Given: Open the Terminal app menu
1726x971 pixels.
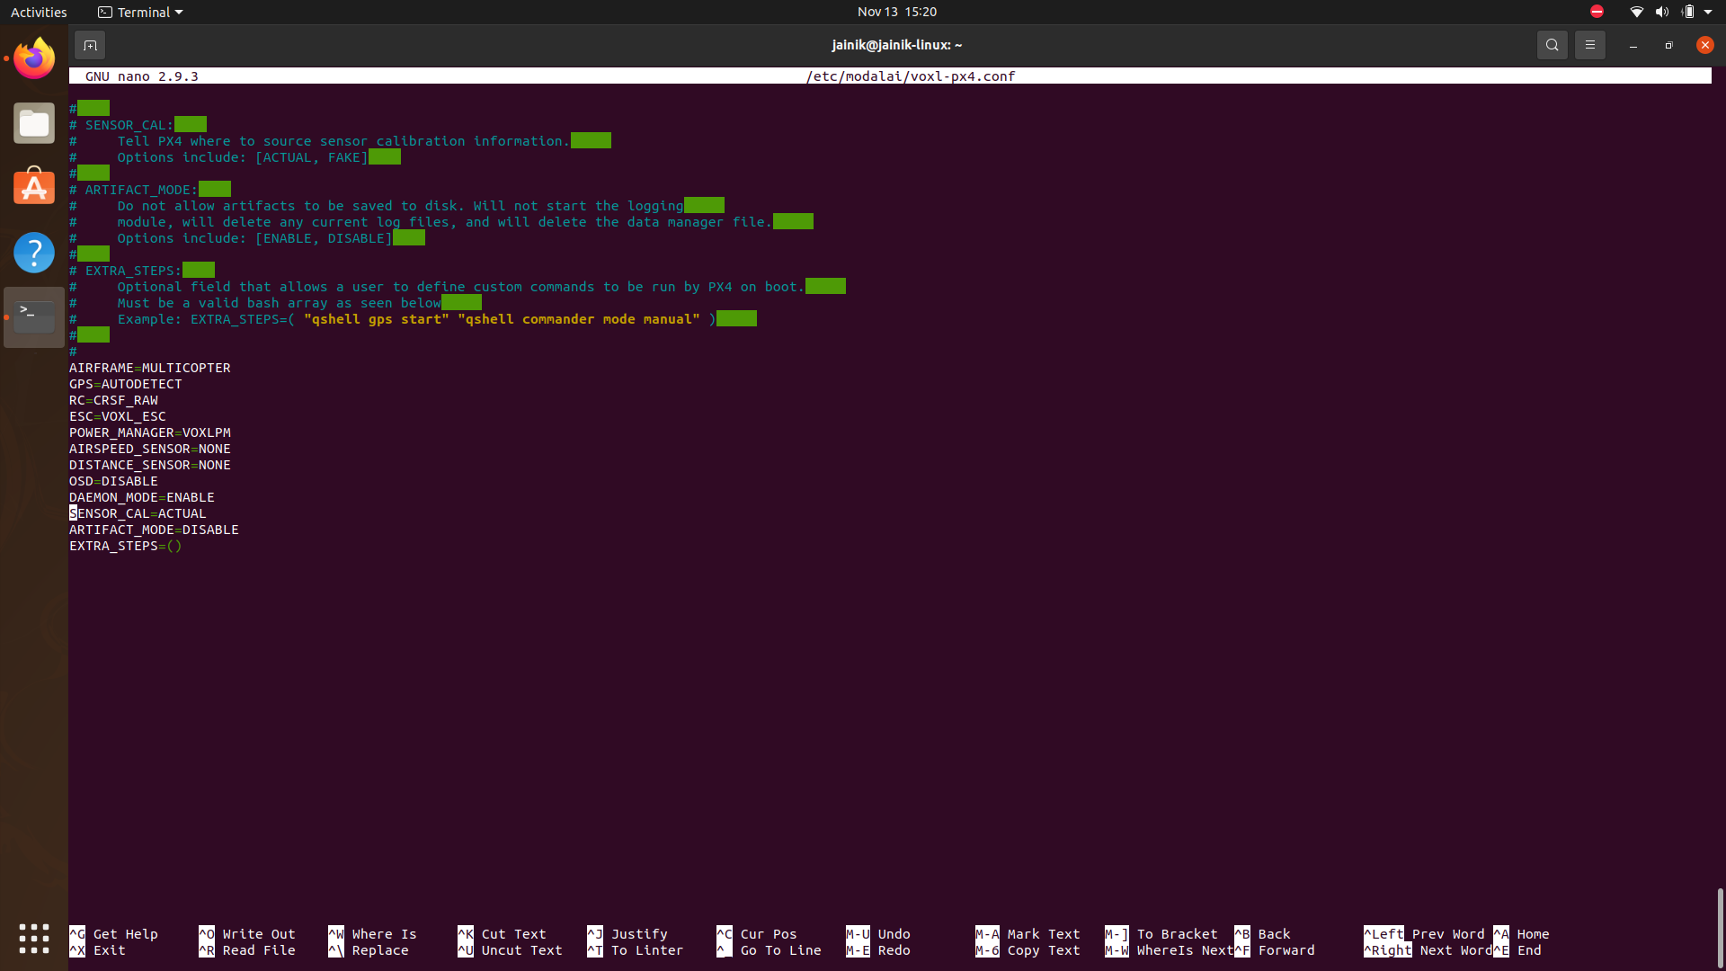Looking at the screenshot, I should tap(140, 12).
